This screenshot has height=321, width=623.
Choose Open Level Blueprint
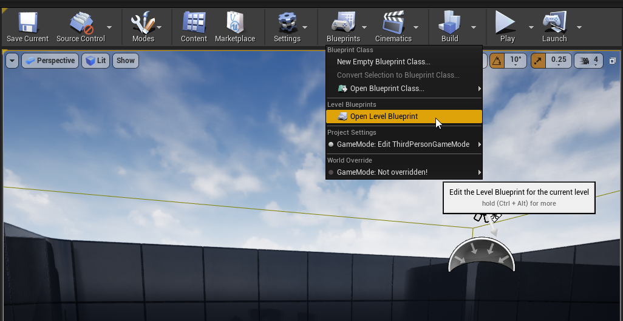click(x=404, y=117)
